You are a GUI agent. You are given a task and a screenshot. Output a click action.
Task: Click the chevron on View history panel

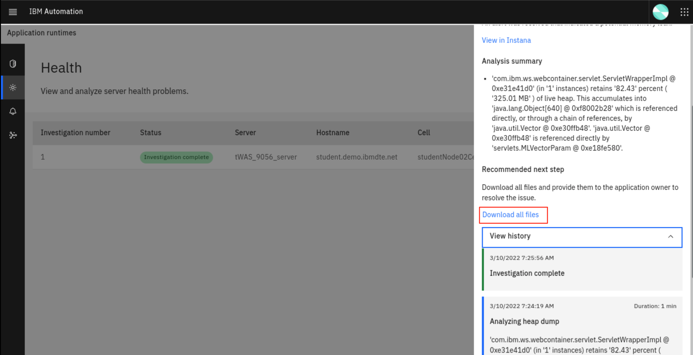671,237
